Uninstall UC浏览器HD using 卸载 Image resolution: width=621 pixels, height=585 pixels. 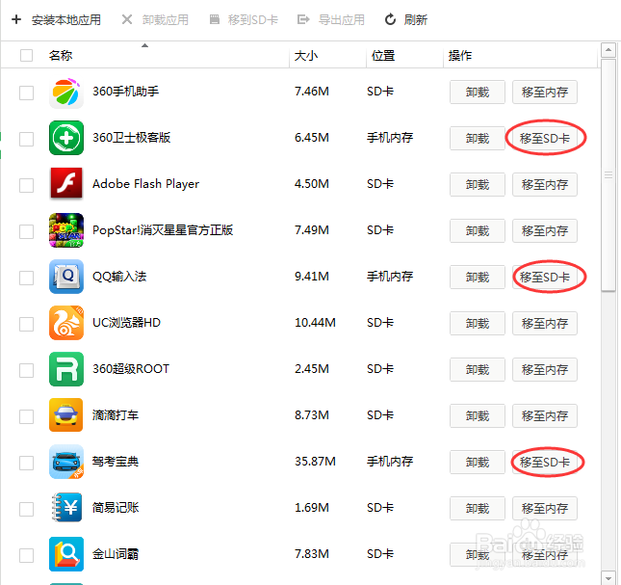[478, 324]
